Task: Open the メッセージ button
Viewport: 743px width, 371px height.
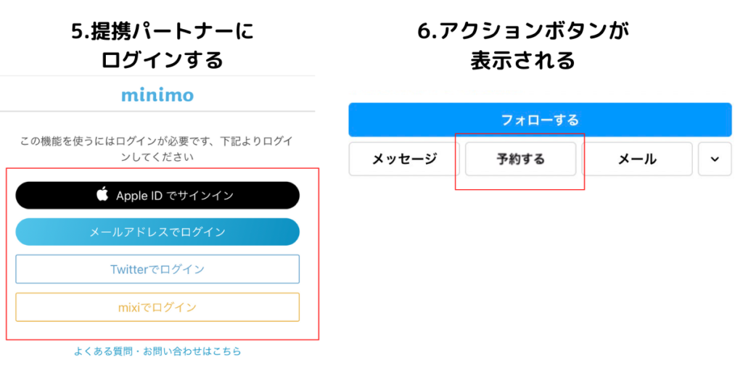Action: [404, 159]
